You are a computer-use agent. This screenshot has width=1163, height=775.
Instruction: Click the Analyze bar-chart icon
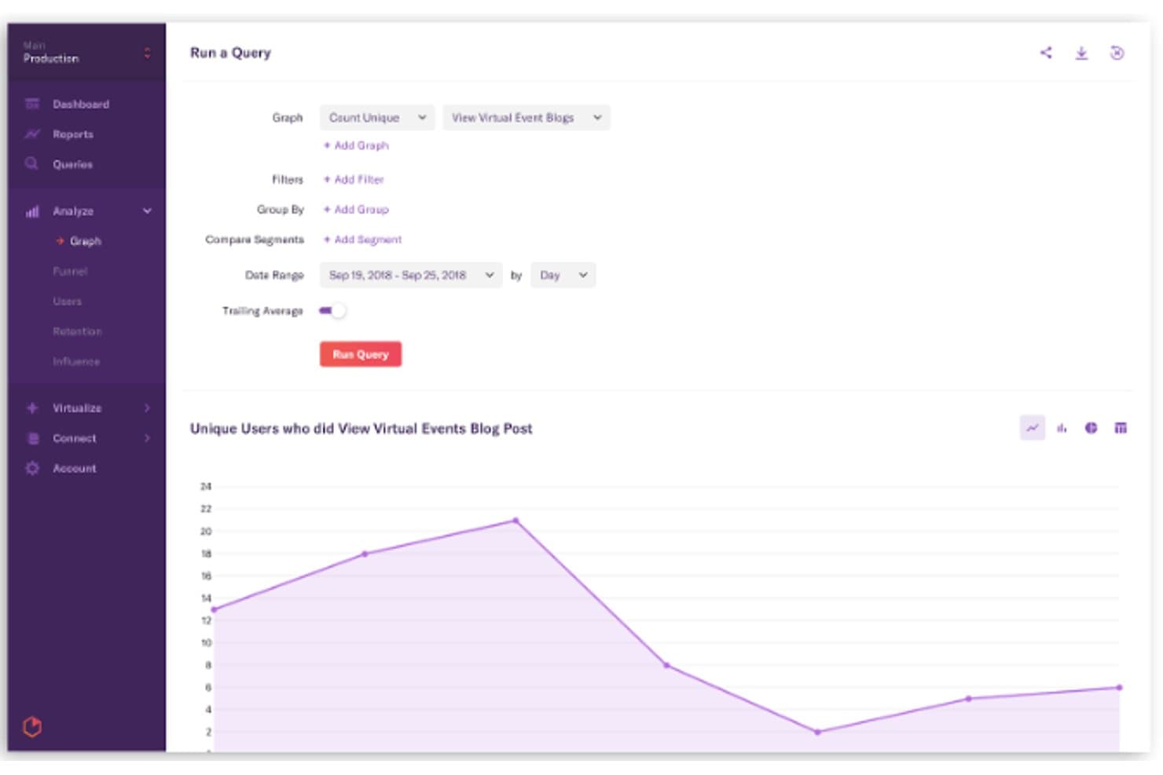pyautogui.click(x=32, y=211)
